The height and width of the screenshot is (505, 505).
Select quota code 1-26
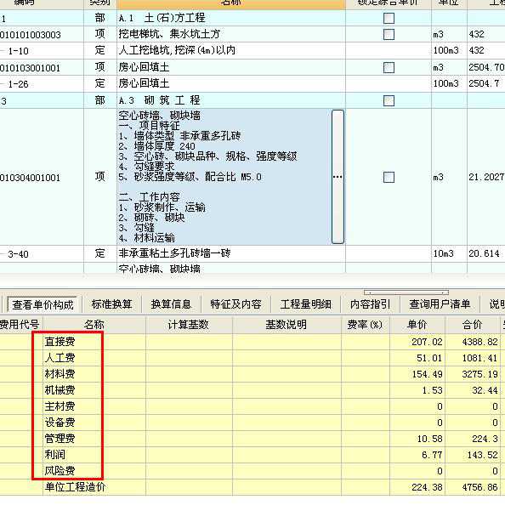(x=19, y=84)
